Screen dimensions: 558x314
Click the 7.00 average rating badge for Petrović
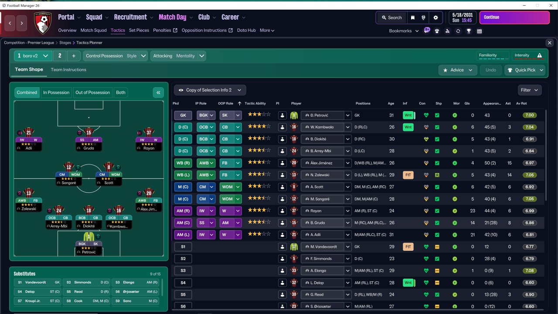[x=529, y=116]
